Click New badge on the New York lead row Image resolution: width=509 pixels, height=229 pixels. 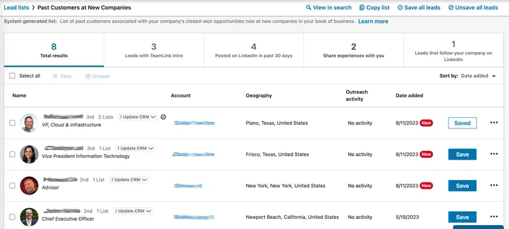(426, 186)
